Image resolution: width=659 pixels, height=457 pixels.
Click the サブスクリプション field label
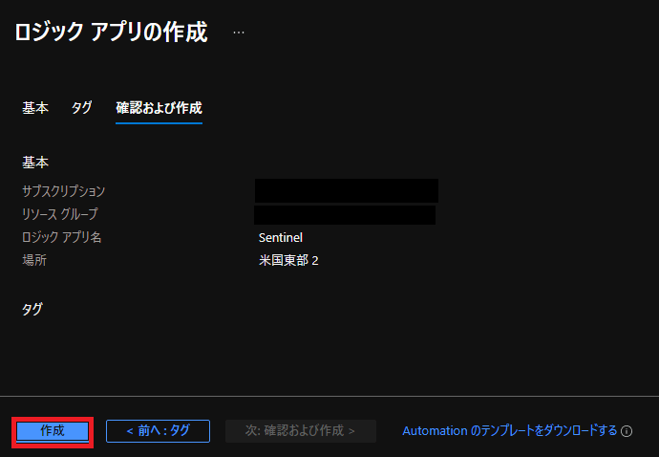coord(63,191)
